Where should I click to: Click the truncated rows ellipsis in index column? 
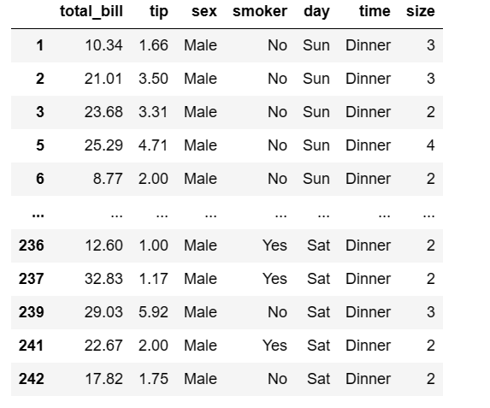[38, 215]
